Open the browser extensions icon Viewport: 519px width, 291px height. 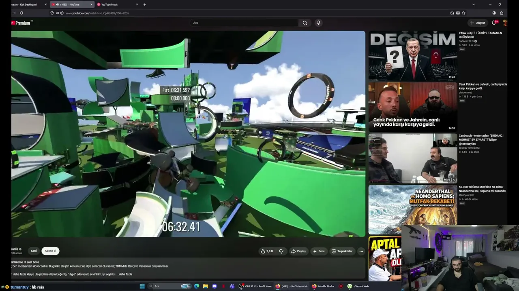501,13
